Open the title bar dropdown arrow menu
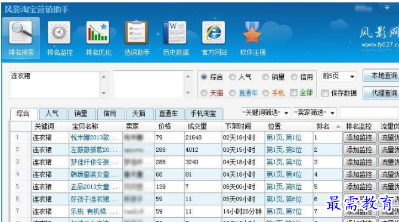This screenshot has height=222, width=399. tap(387, 7)
